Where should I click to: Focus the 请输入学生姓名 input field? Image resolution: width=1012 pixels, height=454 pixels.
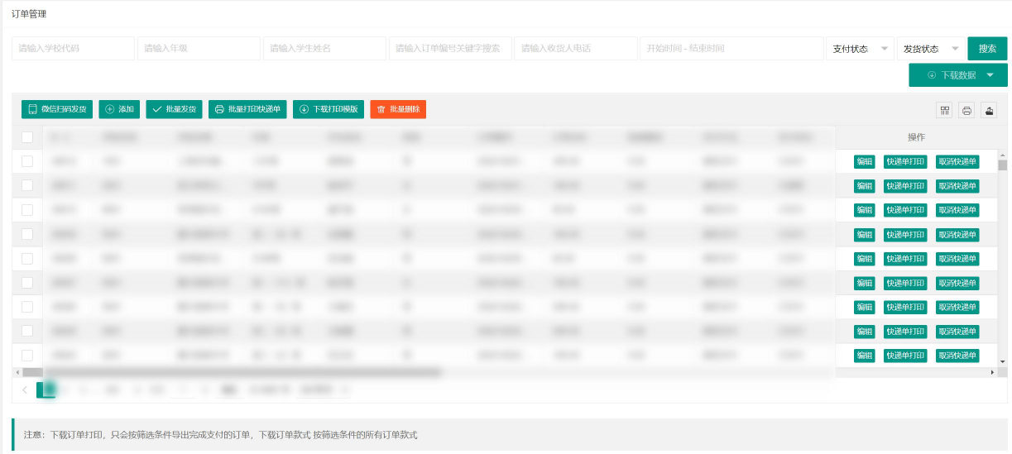pyautogui.click(x=324, y=49)
